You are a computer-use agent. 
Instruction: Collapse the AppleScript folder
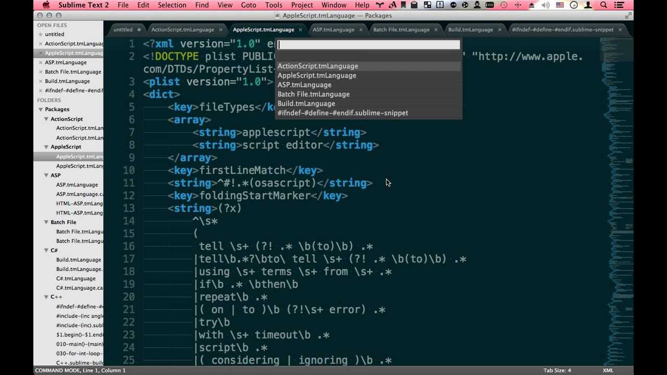click(x=46, y=147)
